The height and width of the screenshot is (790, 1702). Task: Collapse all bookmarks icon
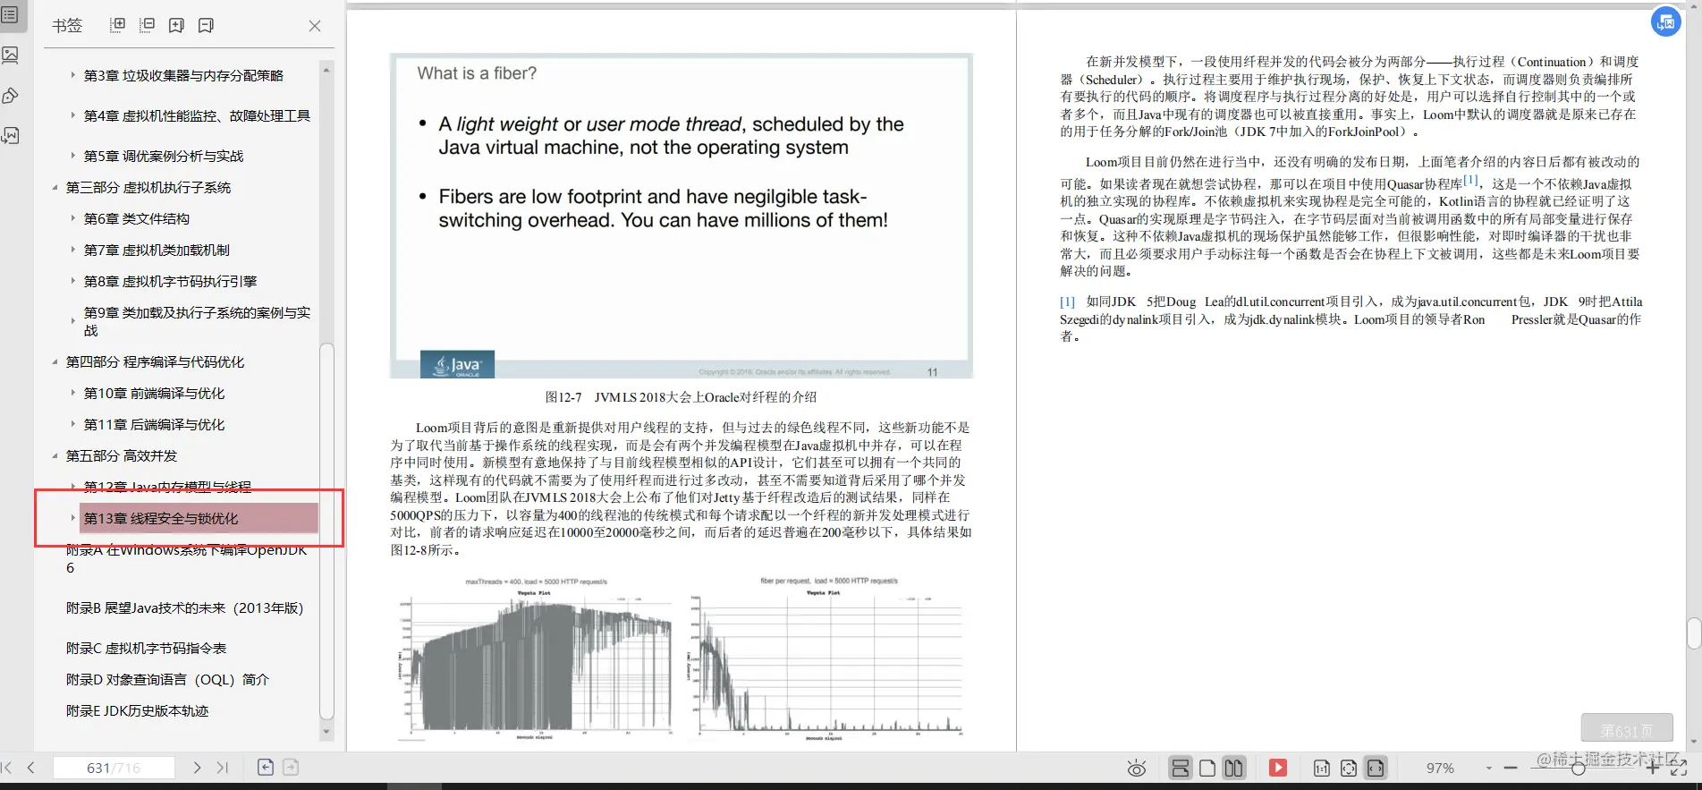tap(148, 25)
